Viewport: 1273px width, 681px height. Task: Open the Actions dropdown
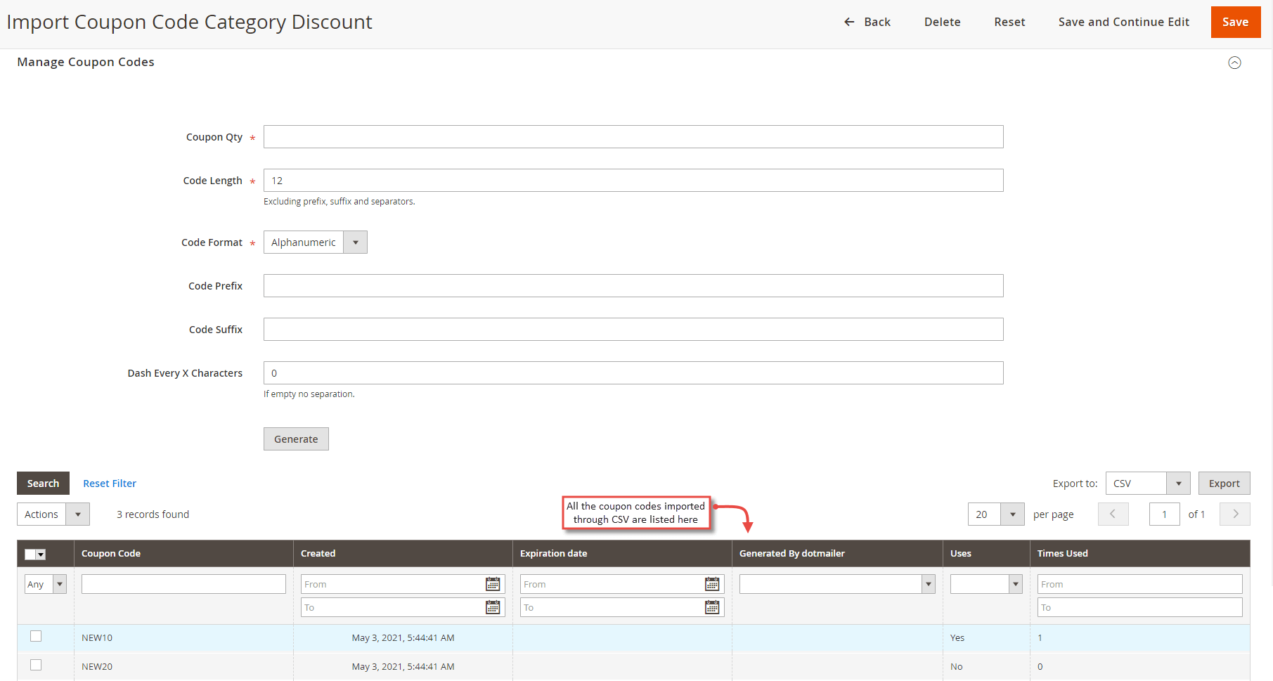53,514
